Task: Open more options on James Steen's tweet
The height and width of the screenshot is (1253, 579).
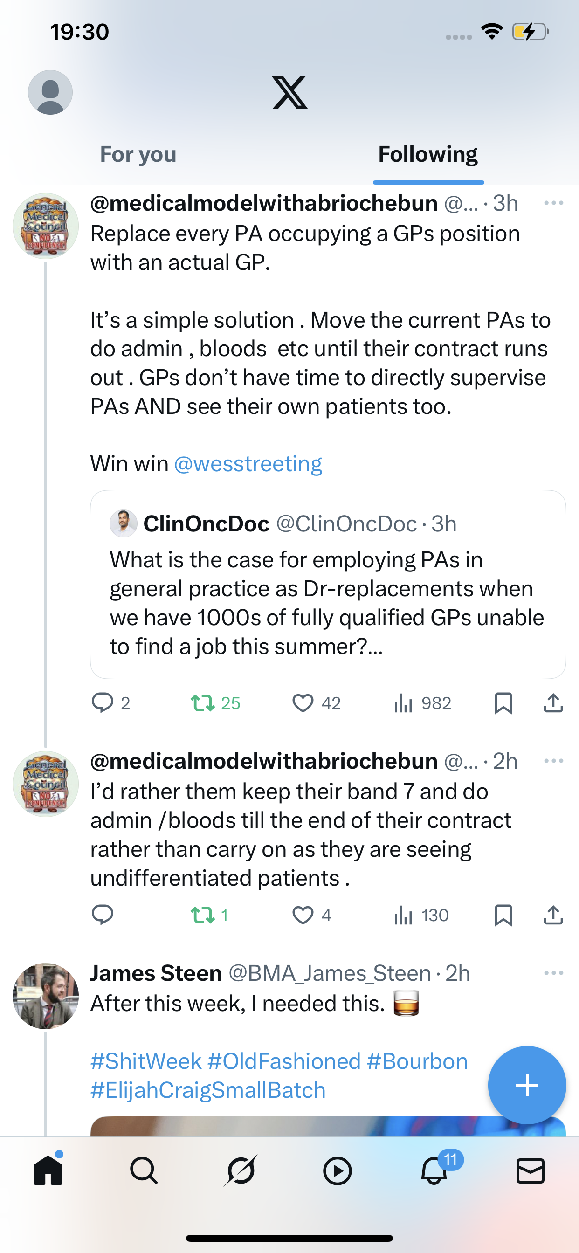Action: coord(553,973)
